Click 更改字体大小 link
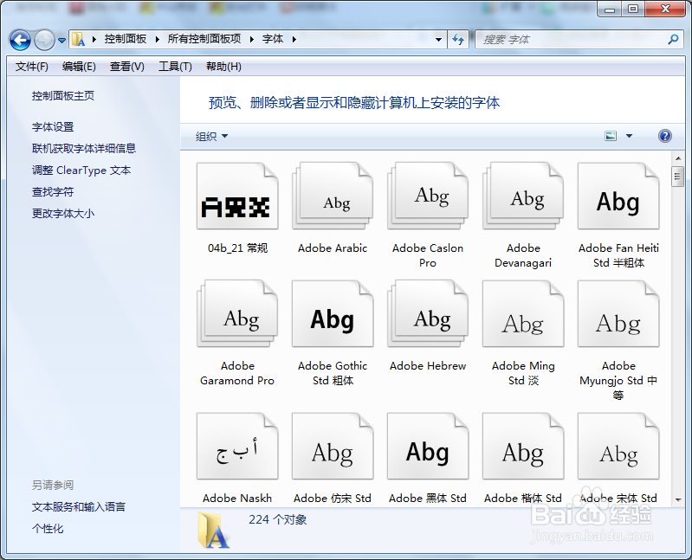This screenshot has height=560, width=692. pos(63,214)
